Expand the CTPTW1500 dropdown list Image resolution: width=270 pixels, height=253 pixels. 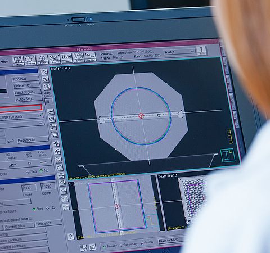tap(21, 117)
